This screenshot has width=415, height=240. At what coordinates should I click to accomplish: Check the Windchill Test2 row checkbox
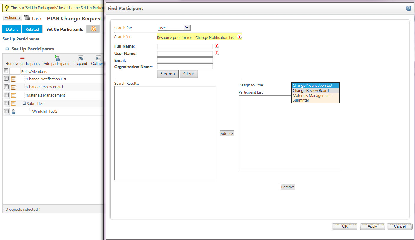[x=6, y=111]
